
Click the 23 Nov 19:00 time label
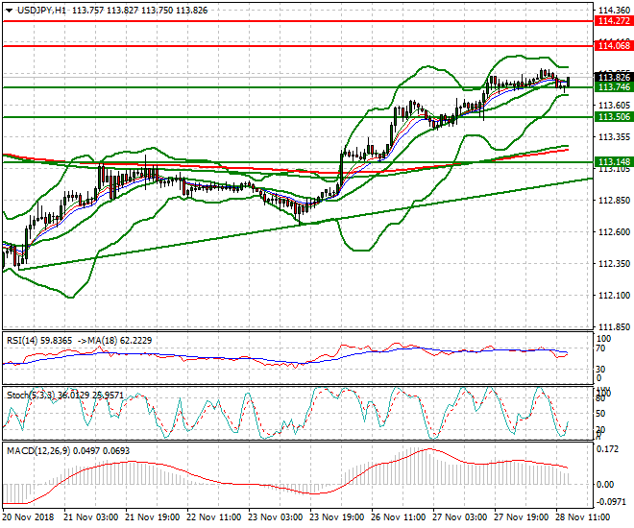337,517
